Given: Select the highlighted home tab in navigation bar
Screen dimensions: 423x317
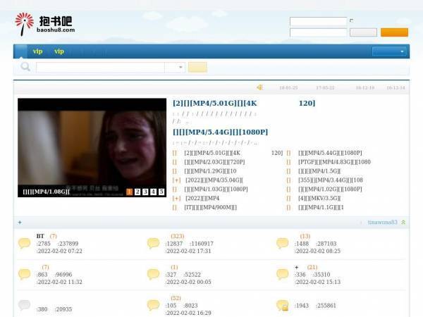Looking at the screenshot, I should click(x=20, y=51).
